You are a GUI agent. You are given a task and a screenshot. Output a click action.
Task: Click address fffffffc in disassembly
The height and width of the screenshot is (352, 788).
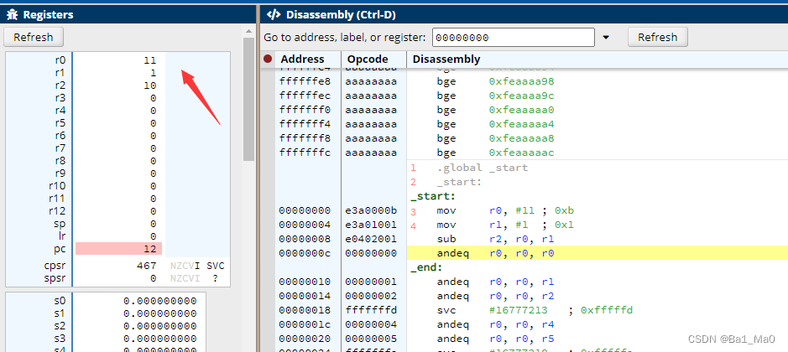point(305,153)
